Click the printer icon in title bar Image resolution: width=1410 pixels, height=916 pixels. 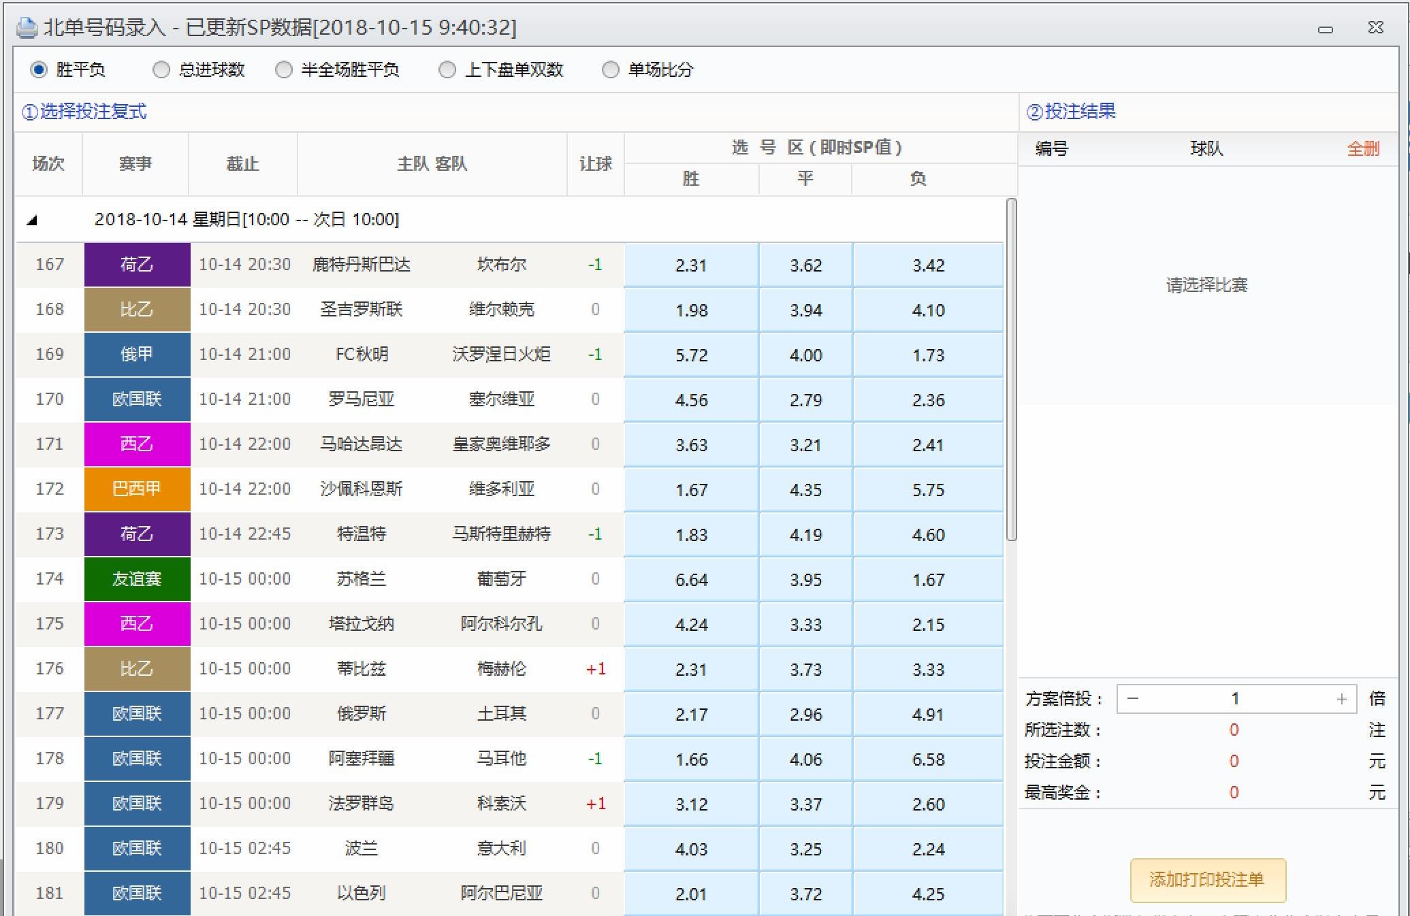pyautogui.click(x=27, y=28)
